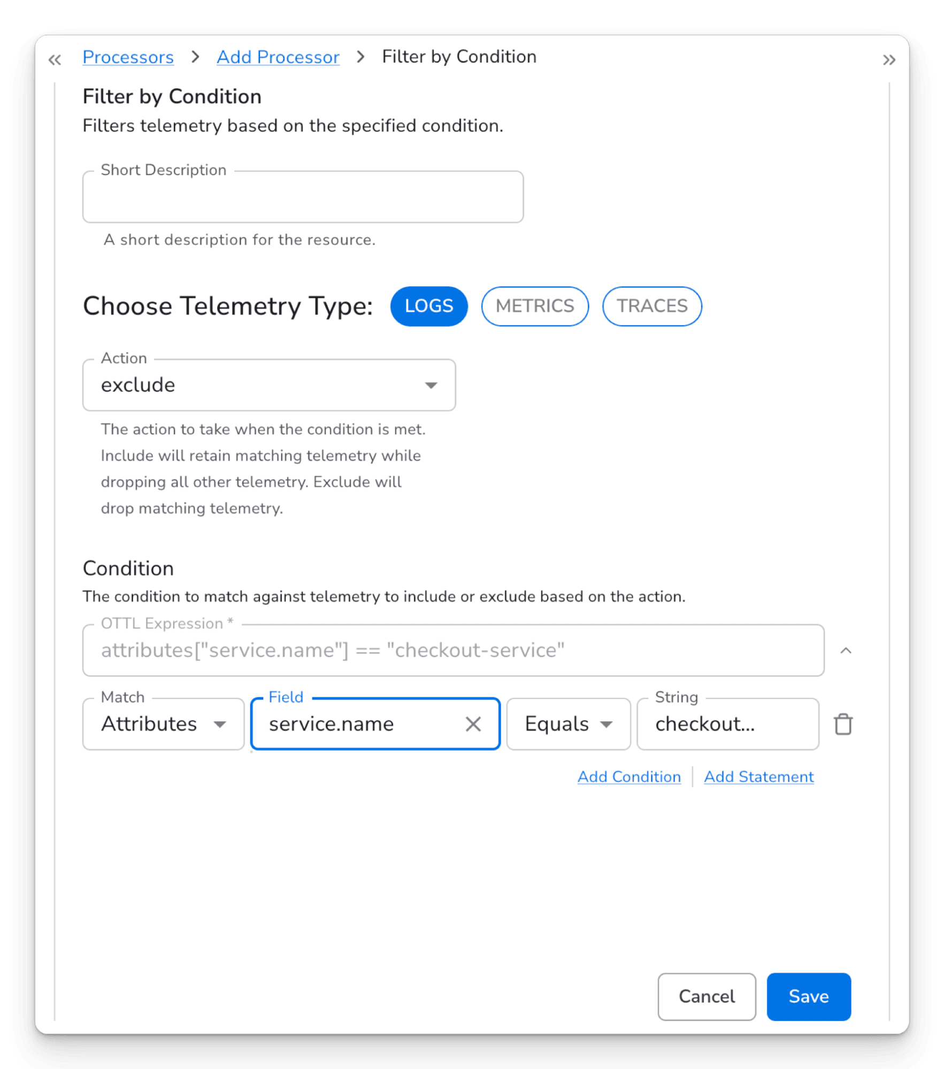Click the Add Statement link
The height and width of the screenshot is (1069, 944).
758,776
